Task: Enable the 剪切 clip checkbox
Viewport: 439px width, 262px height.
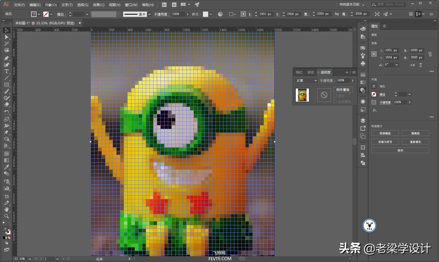Action: pyautogui.click(x=335, y=96)
